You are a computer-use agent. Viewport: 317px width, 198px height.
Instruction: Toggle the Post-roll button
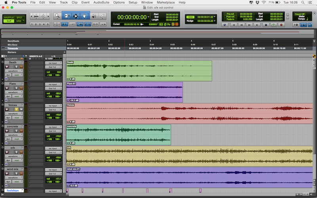230,17
